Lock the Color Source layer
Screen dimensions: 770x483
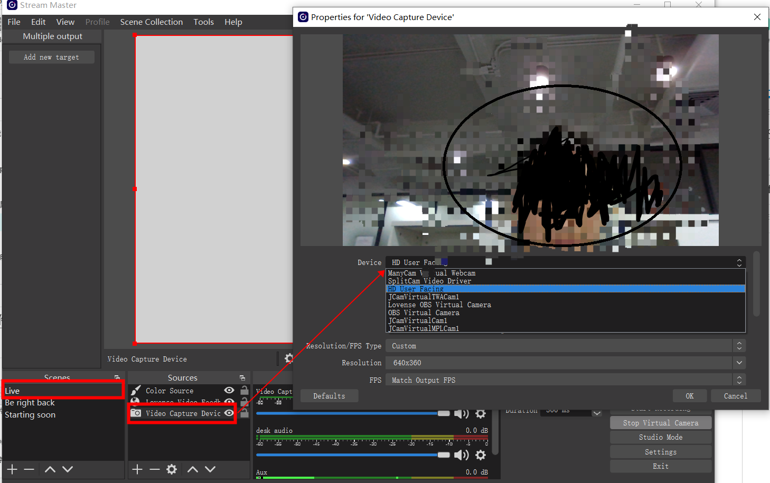coord(244,391)
